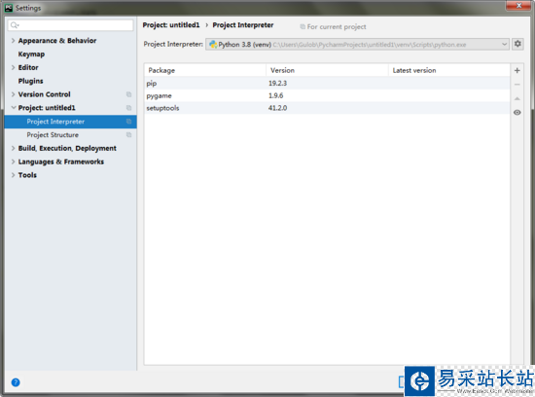Click the minus icon to uninstall package
The width and height of the screenshot is (535, 397).
517,85
